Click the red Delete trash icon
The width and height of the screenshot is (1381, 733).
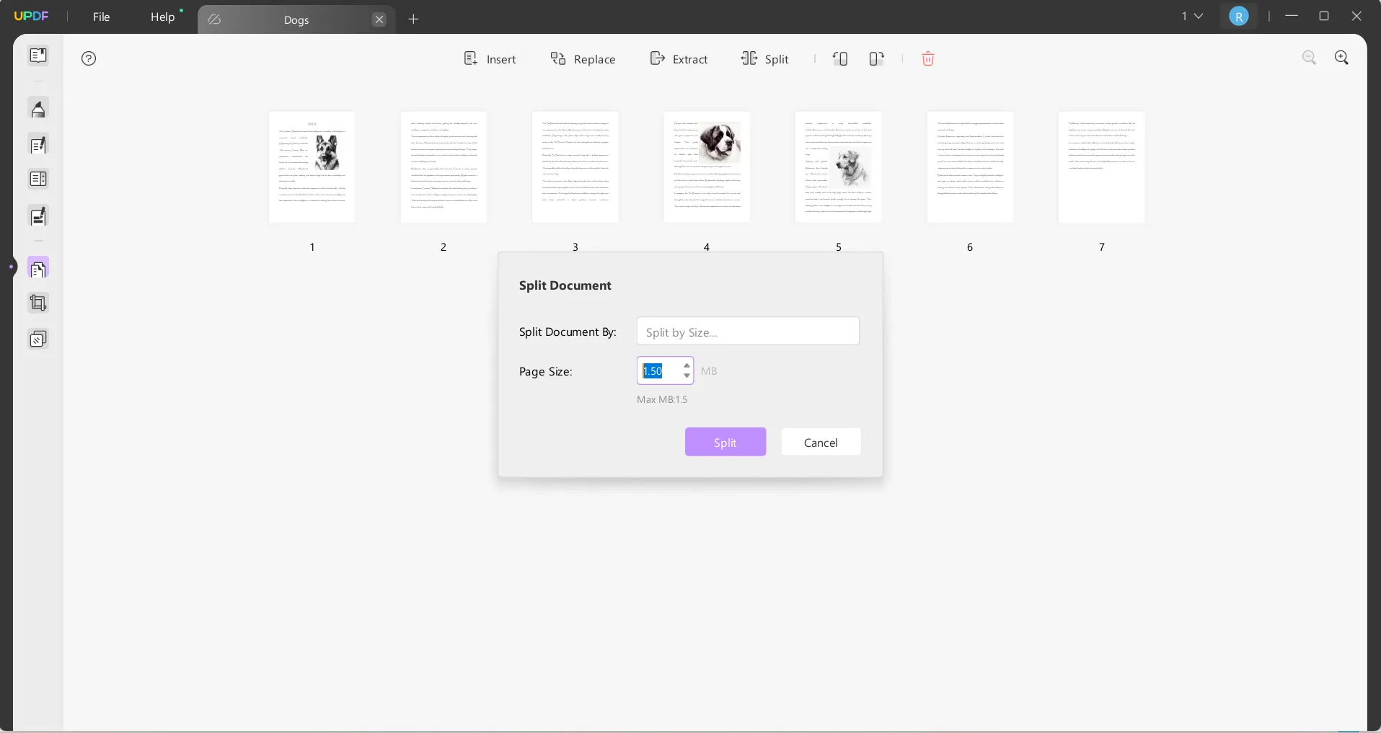[928, 59]
